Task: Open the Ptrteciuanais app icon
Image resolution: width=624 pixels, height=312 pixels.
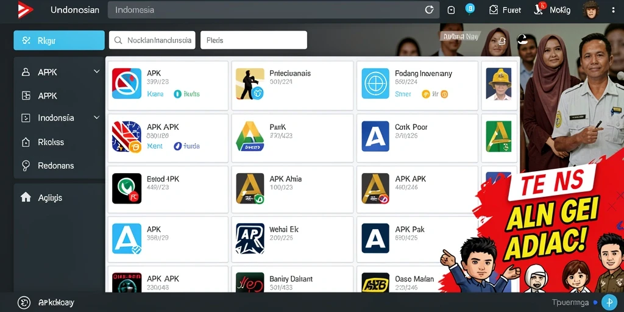Action: click(x=250, y=83)
